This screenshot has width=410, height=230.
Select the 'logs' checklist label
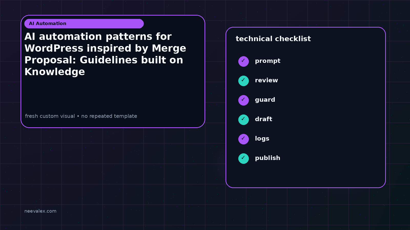tap(262, 139)
